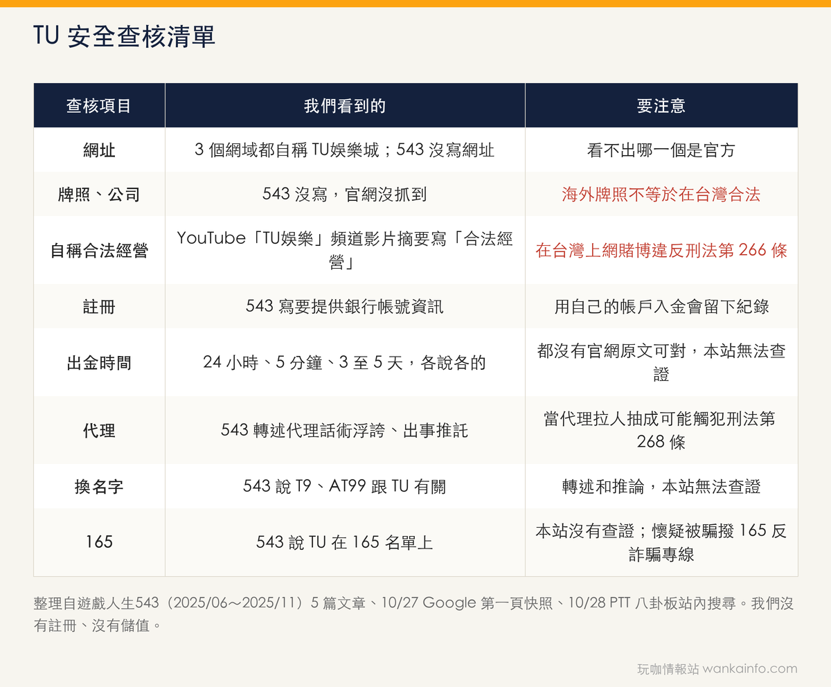Image resolution: width=831 pixels, height=687 pixels.
Task: Click the row label '代理'
Action: click(x=99, y=430)
